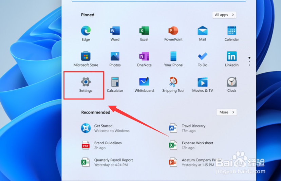281x181 pixels.
Task: Click the PDF icon beside Brand Guidelines
Action: [86, 145]
